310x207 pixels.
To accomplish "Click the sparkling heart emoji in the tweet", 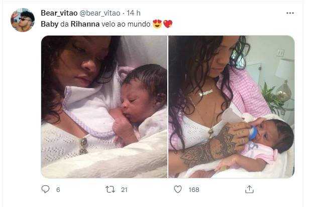I will click(168, 24).
